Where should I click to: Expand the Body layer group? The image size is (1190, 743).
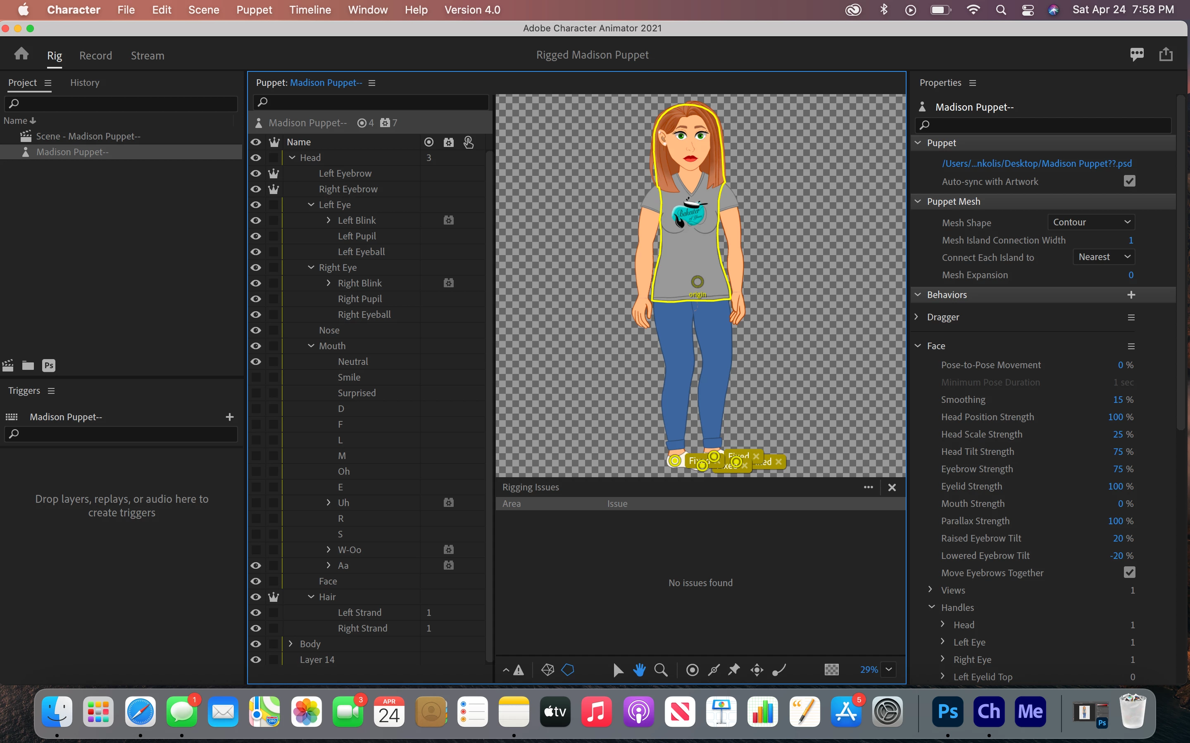(290, 644)
